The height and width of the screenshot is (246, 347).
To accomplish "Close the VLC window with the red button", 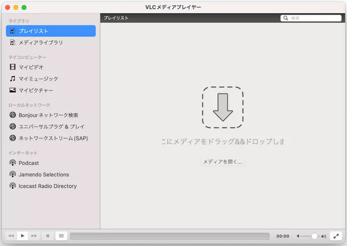I will pyautogui.click(x=8, y=7).
